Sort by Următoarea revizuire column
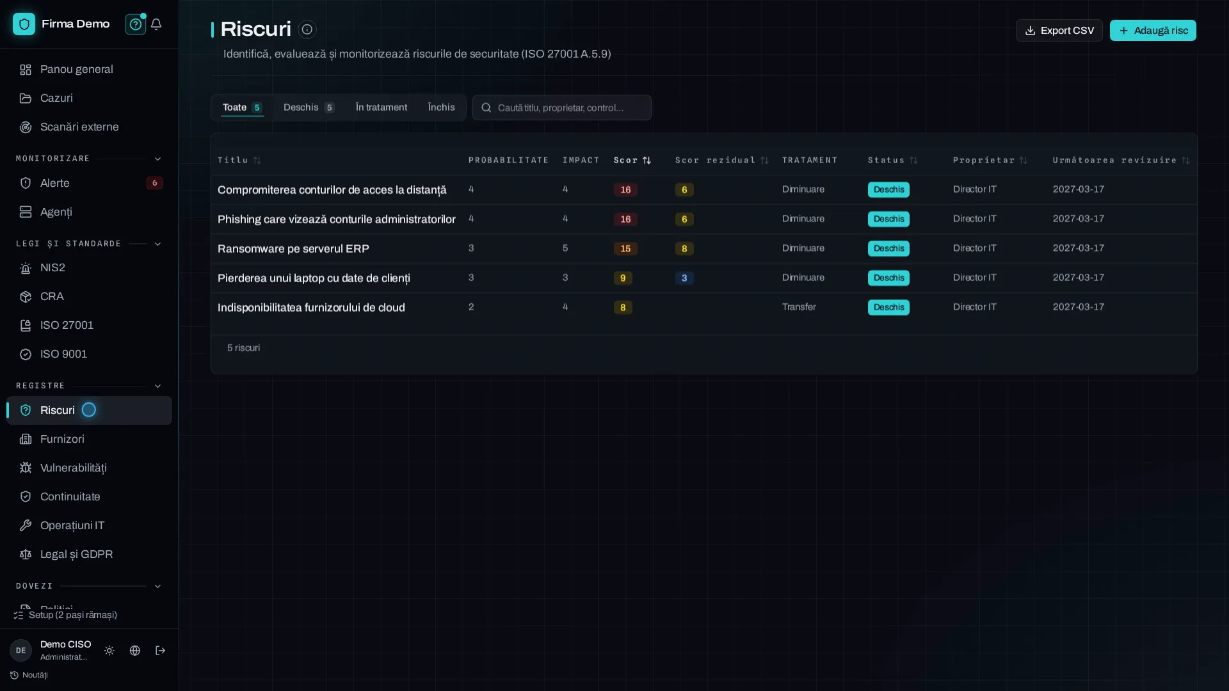 point(1121,161)
